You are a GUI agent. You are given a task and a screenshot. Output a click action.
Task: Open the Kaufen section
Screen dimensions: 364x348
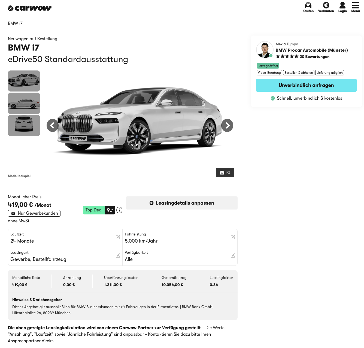click(308, 7)
